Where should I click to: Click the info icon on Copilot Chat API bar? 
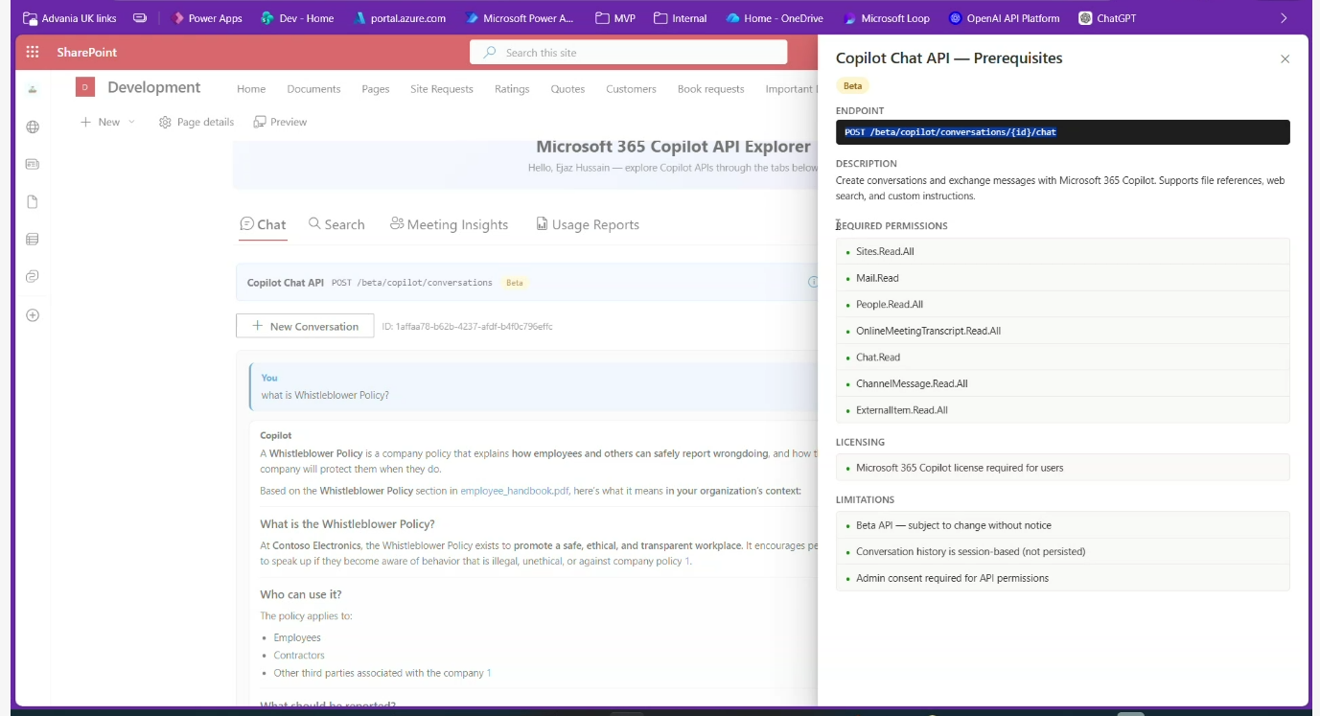812,283
